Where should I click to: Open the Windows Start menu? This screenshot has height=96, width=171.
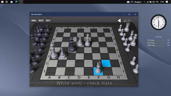point(2,2)
